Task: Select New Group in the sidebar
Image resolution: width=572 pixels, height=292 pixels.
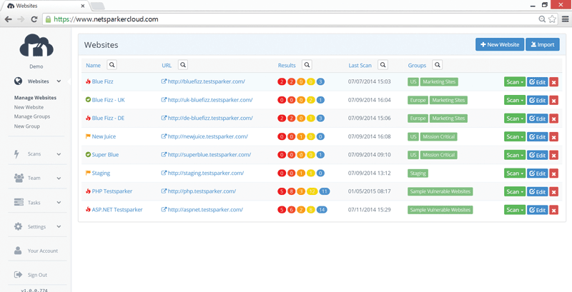Action: pyautogui.click(x=27, y=126)
